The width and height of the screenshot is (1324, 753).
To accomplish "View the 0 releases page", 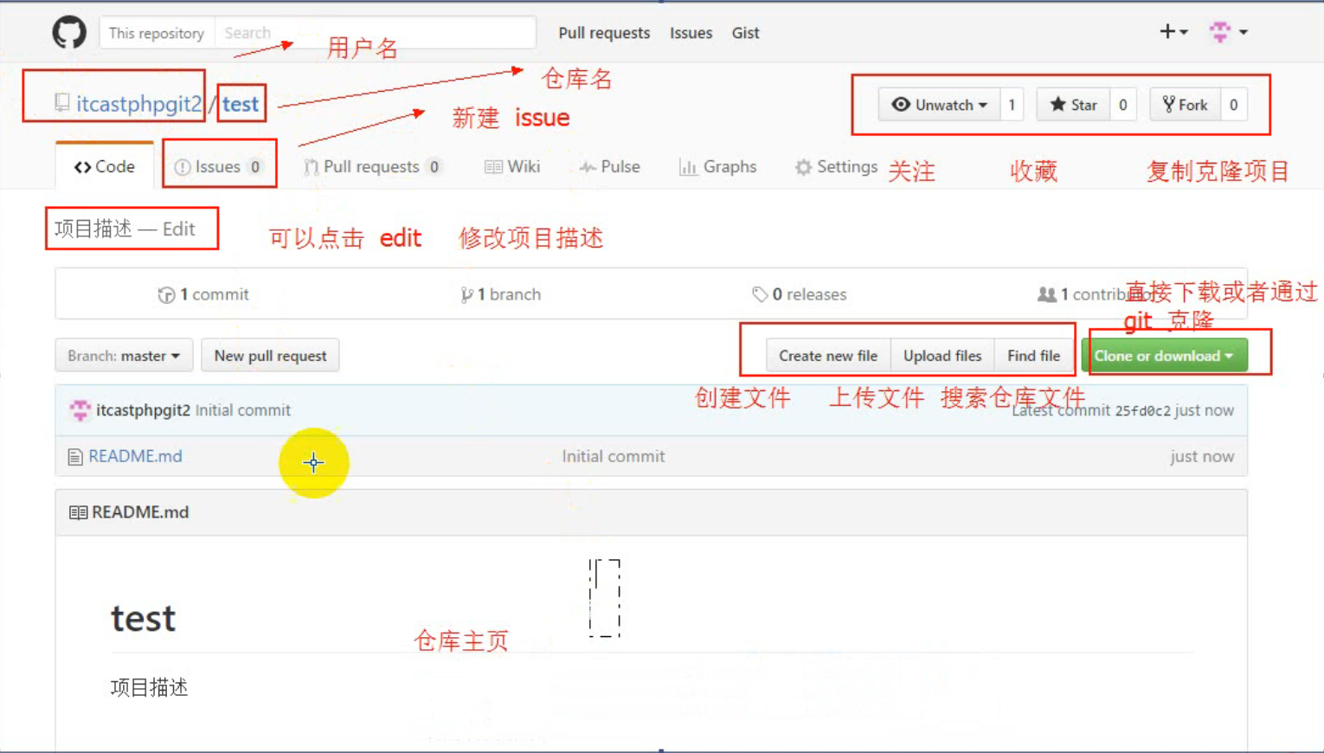I will click(x=800, y=294).
